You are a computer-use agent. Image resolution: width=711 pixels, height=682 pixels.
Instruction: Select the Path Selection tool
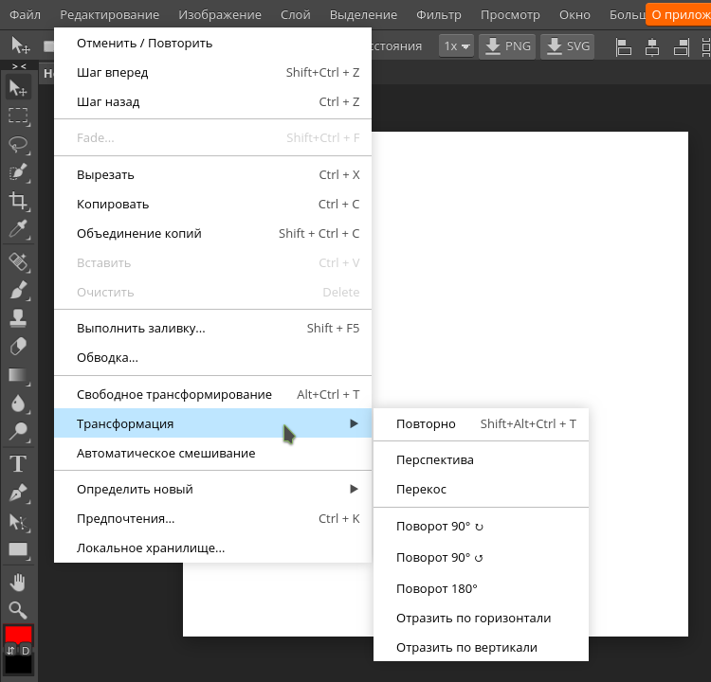point(18,522)
